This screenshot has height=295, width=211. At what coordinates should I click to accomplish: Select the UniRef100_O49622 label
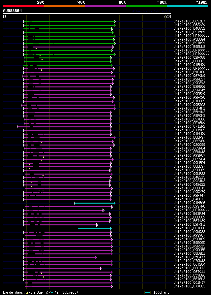[189, 185]
